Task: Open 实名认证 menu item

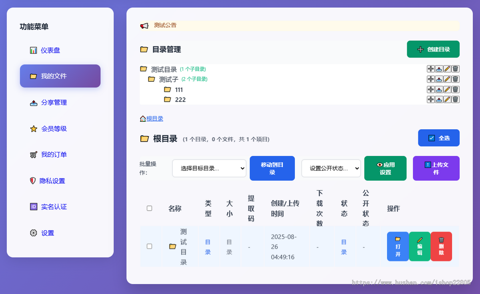Action: pyautogui.click(x=60, y=207)
